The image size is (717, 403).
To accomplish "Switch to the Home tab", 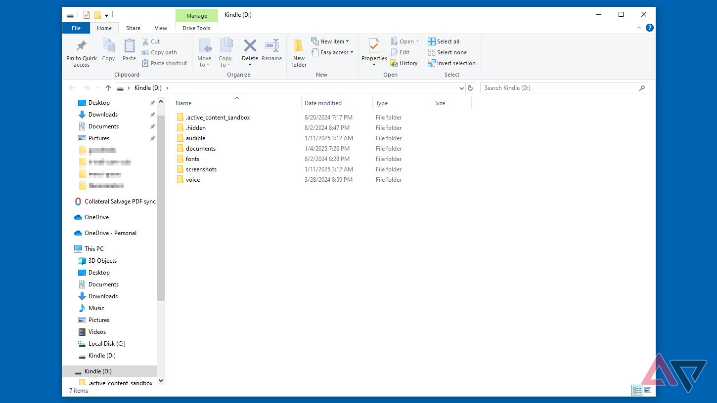I will pos(104,28).
